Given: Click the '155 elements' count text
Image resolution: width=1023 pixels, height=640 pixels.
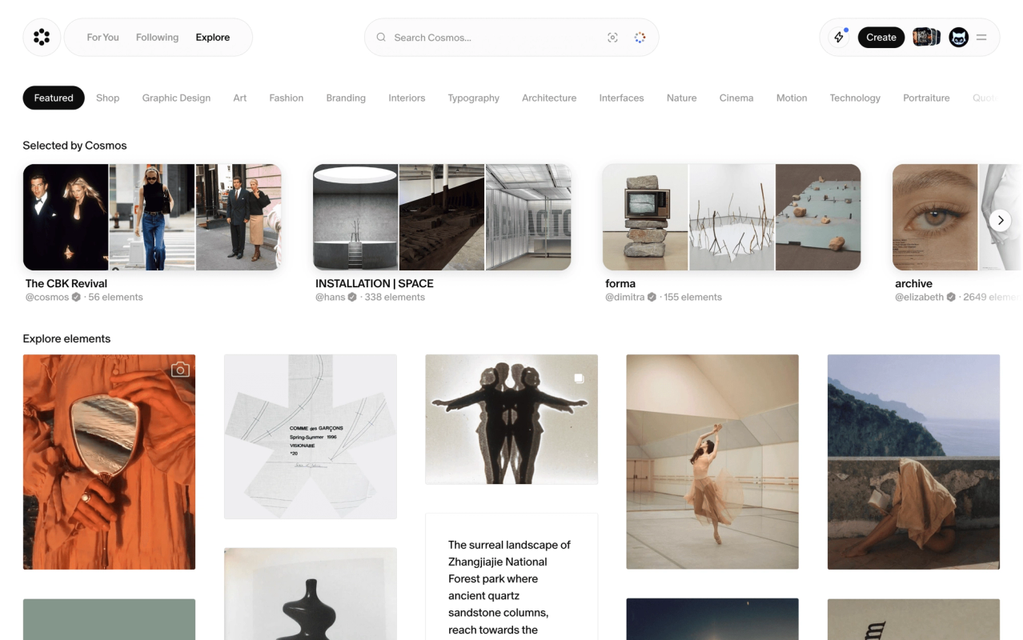Looking at the screenshot, I should (692, 297).
